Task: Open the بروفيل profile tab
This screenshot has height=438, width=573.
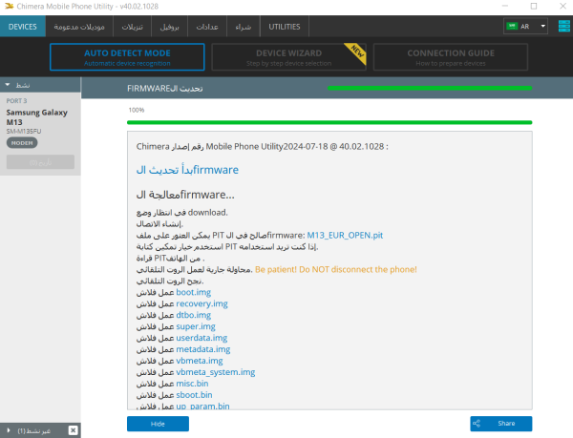Action: click(x=170, y=27)
